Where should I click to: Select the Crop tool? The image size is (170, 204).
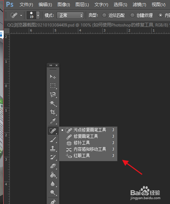tap(53, 112)
